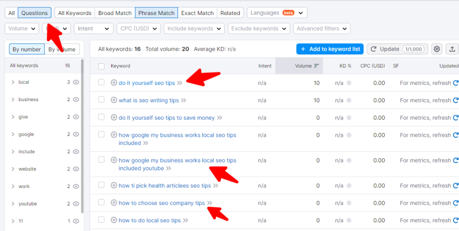This screenshot has width=459, height=231.
Task: Expand the 'local' keyword group
Action: pyautogui.click(x=13, y=82)
